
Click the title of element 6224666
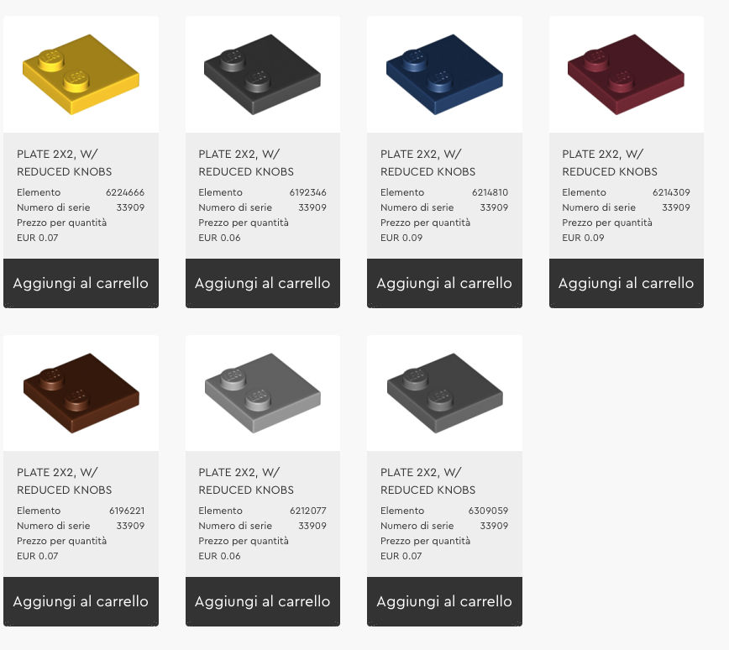click(x=64, y=163)
